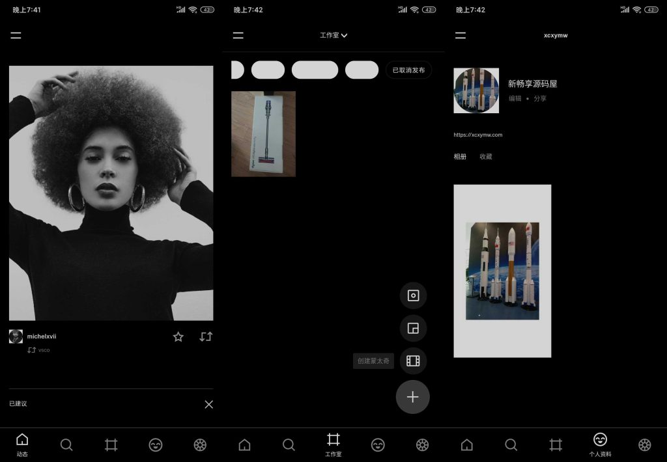Create a montage with the film icon

(x=413, y=361)
